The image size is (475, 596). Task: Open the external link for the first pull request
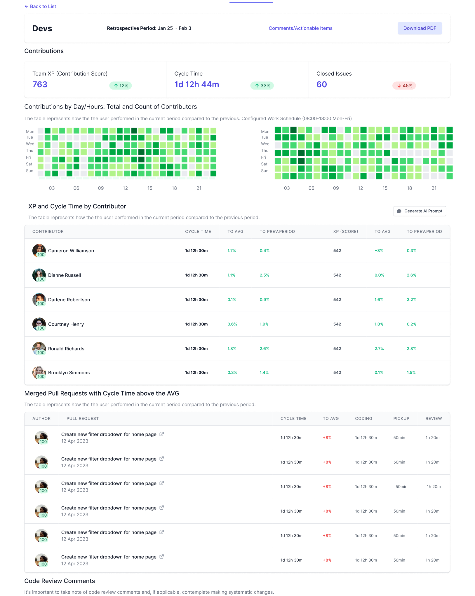click(161, 434)
